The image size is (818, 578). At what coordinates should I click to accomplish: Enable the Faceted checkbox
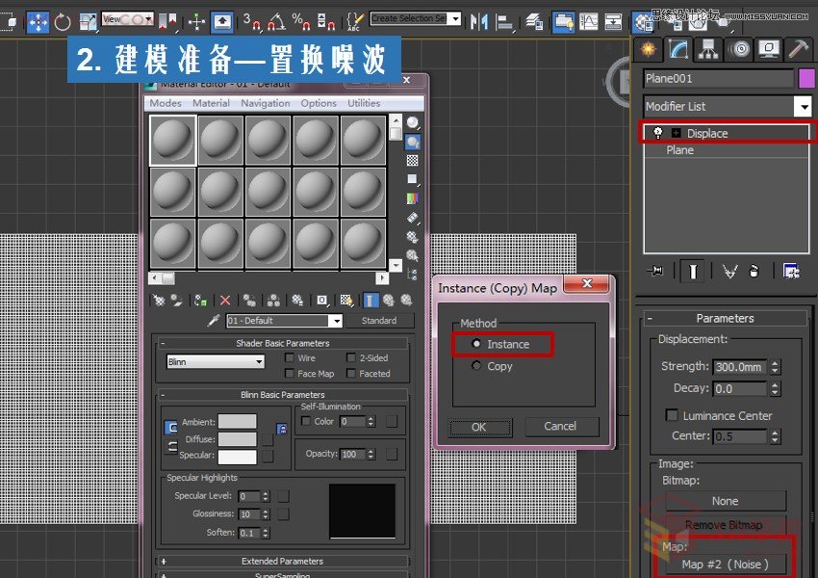351,374
